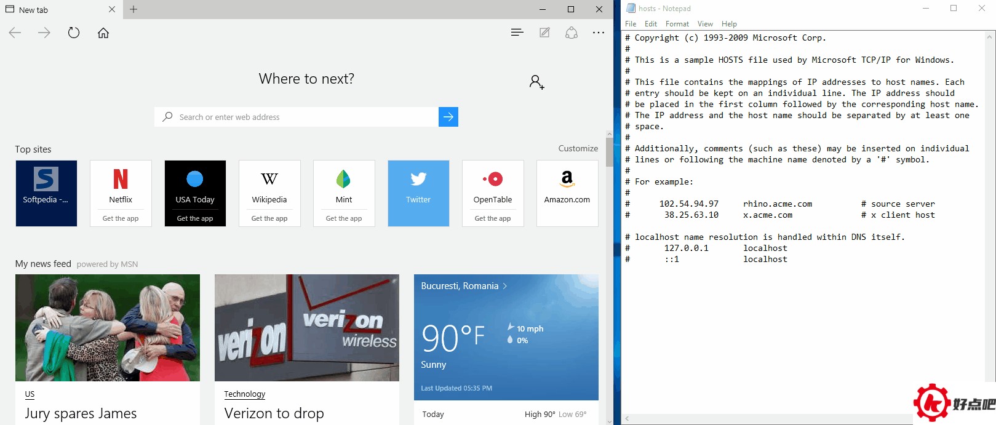
Task: Open the More actions ellipsis menu
Action: [599, 33]
